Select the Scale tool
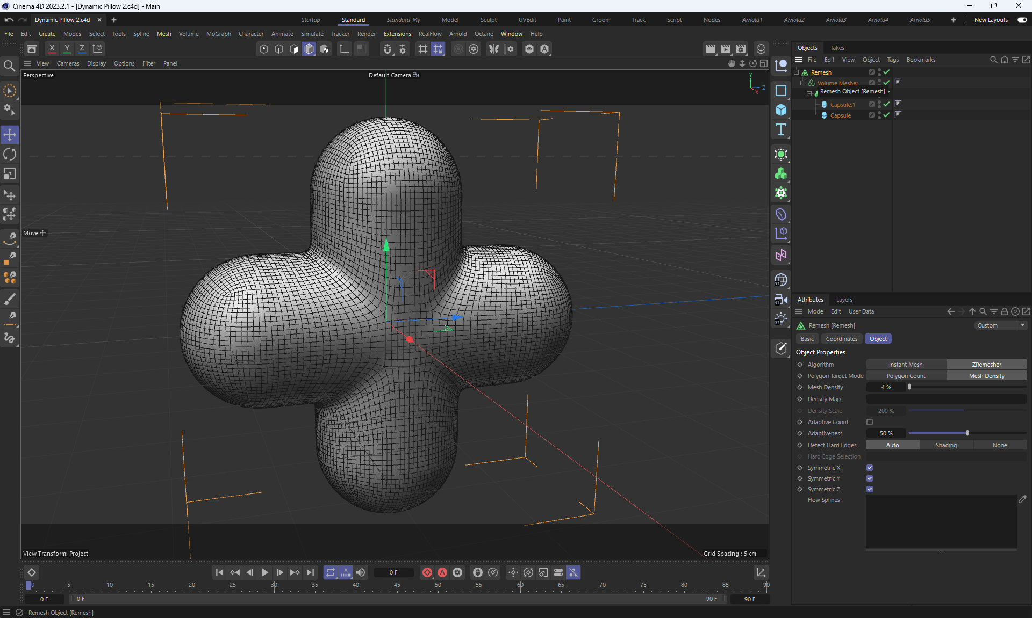 (x=10, y=174)
